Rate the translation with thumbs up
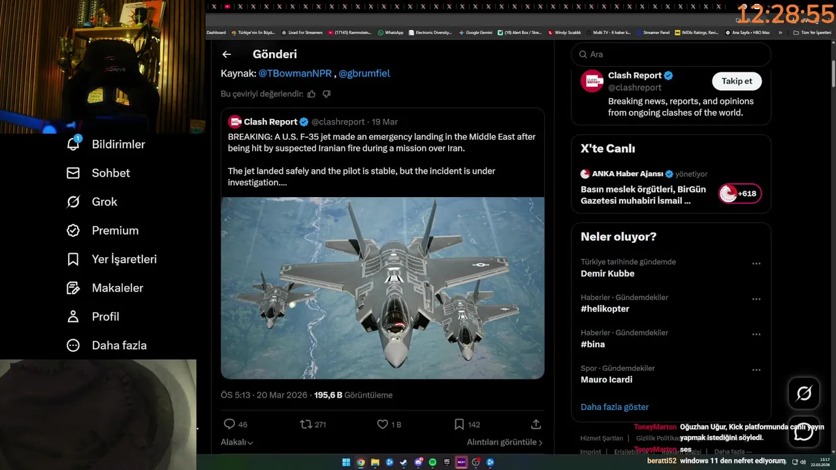The width and height of the screenshot is (836, 470). [x=312, y=94]
